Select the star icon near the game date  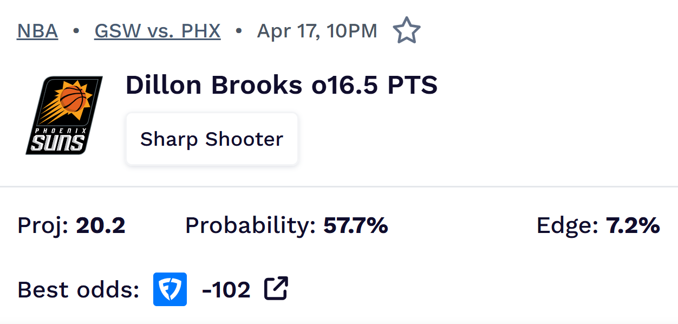click(x=406, y=30)
